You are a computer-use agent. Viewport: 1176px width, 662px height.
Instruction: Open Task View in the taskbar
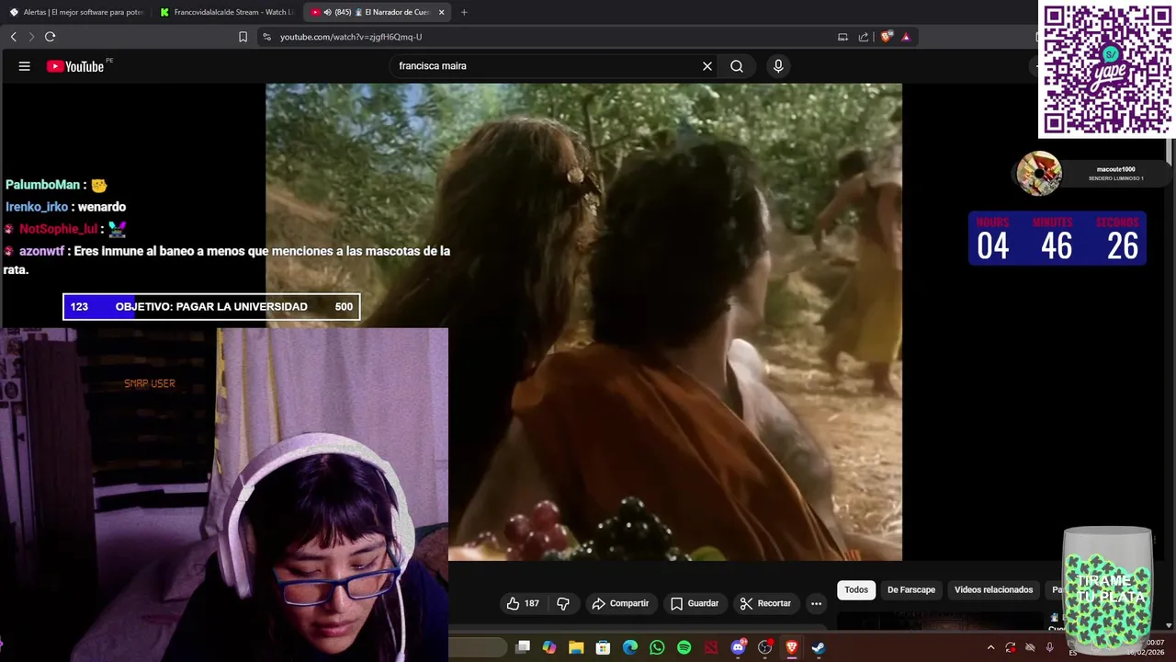pos(523,647)
